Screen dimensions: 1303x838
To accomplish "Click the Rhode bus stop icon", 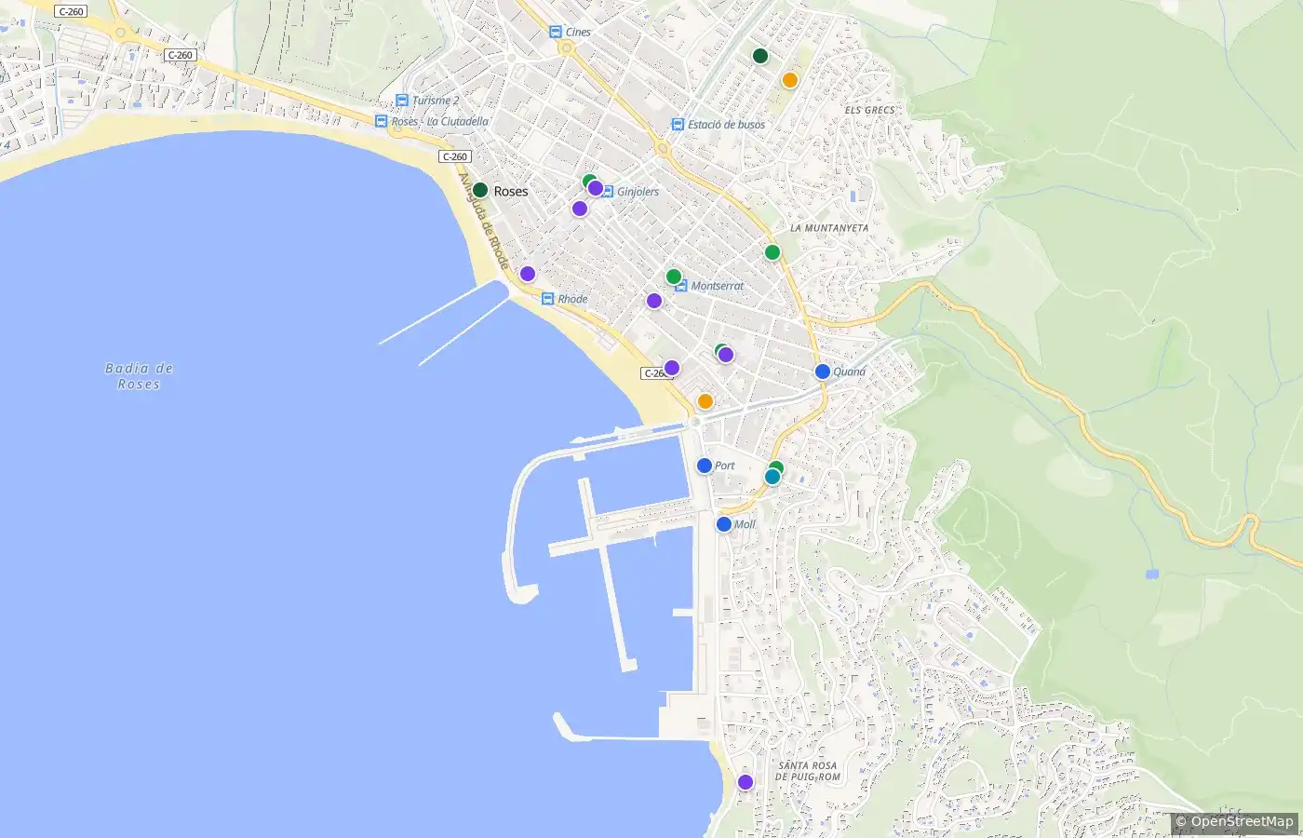I will [x=548, y=299].
